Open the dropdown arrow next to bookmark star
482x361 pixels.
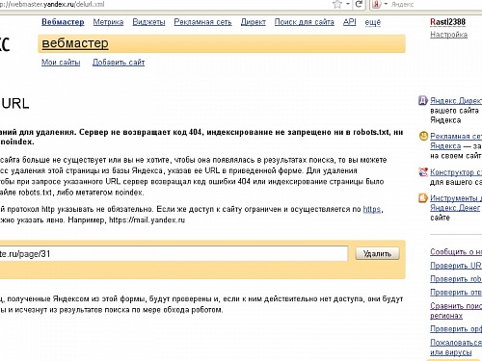click(x=348, y=4)
